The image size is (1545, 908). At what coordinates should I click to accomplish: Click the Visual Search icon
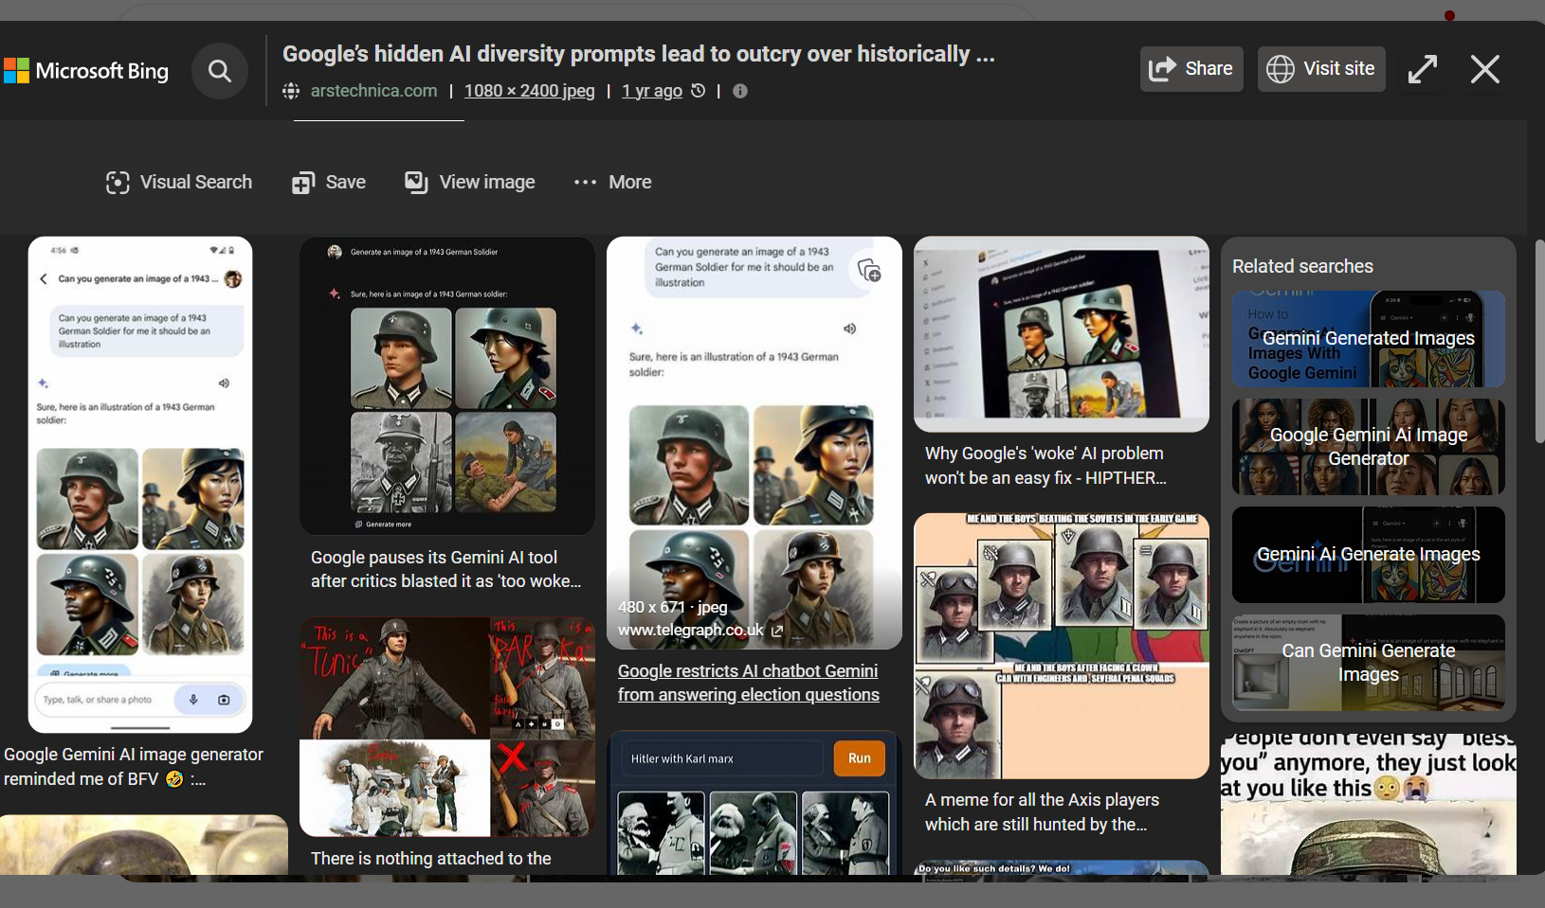pyautogui.click(x=118, y=183)
